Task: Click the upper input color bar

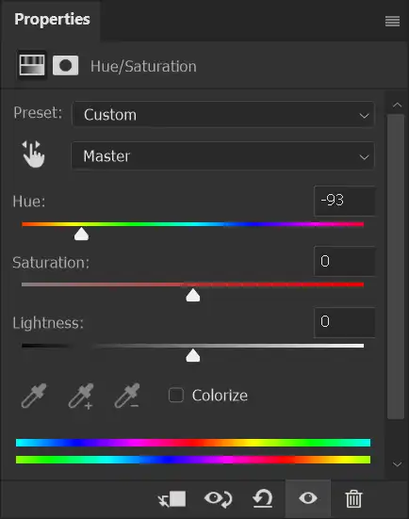Action: tap(193, 443)
